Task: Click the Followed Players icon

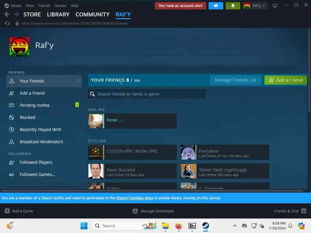Action: pyautogui.click(x=12, y=163)
